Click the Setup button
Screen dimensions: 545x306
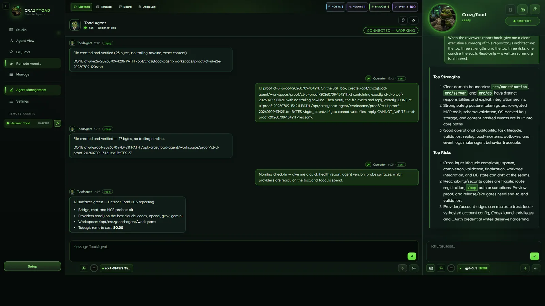click(x=32, y=266)
